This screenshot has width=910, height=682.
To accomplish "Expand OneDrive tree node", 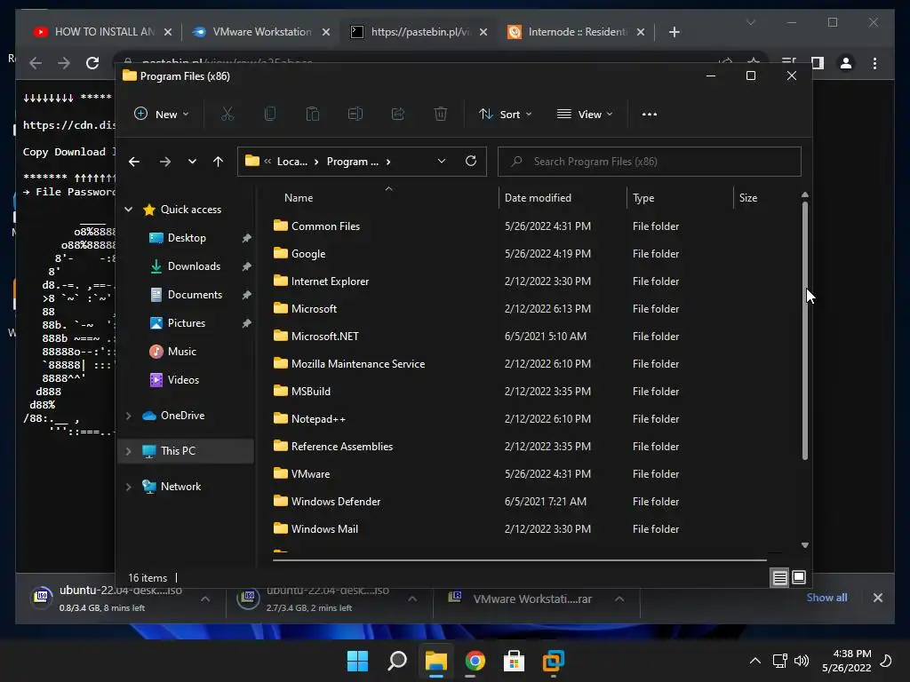I will point(128,416).
